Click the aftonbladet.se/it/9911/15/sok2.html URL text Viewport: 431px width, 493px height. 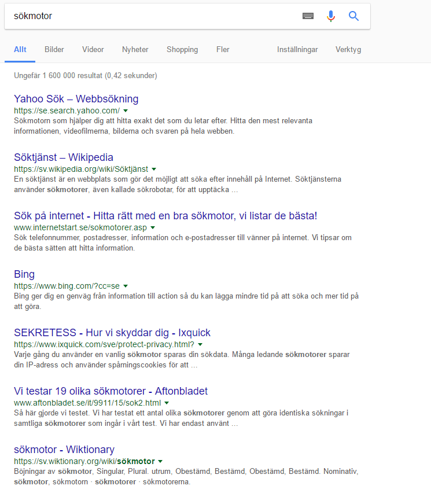87,403
